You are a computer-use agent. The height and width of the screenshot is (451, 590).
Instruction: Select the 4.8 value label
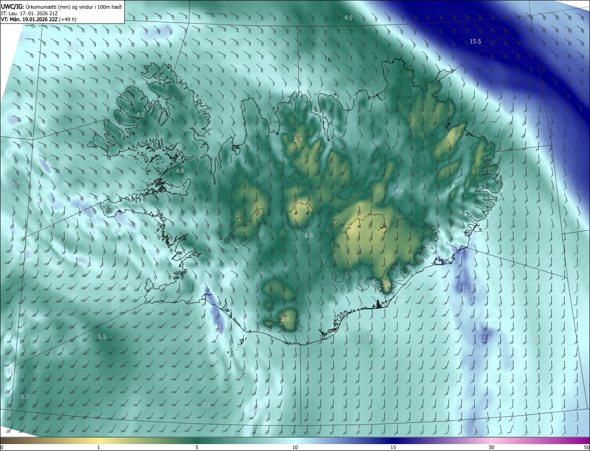[180, 171]
